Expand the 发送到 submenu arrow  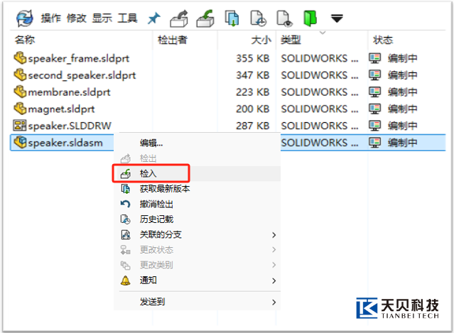tap(274, 302)
